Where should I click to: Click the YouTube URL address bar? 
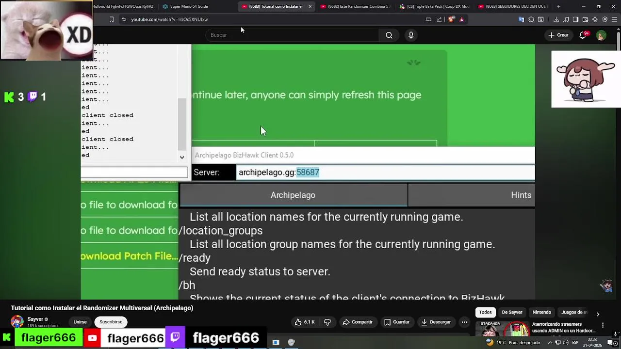click(x=272, y=19)
